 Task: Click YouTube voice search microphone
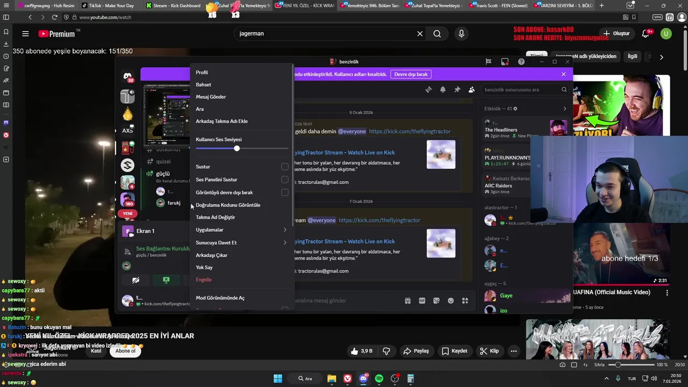(461, 34)
